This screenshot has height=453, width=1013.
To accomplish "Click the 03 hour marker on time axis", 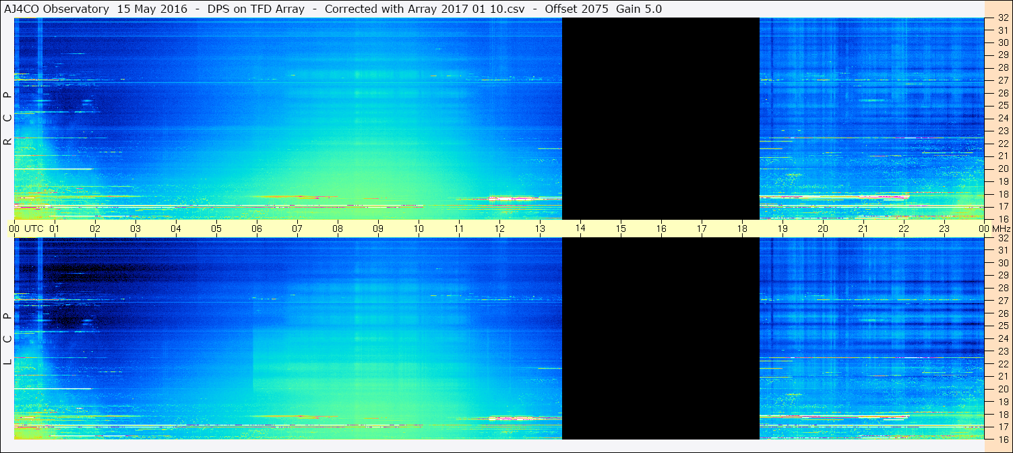I will click(x=135, y=229).
